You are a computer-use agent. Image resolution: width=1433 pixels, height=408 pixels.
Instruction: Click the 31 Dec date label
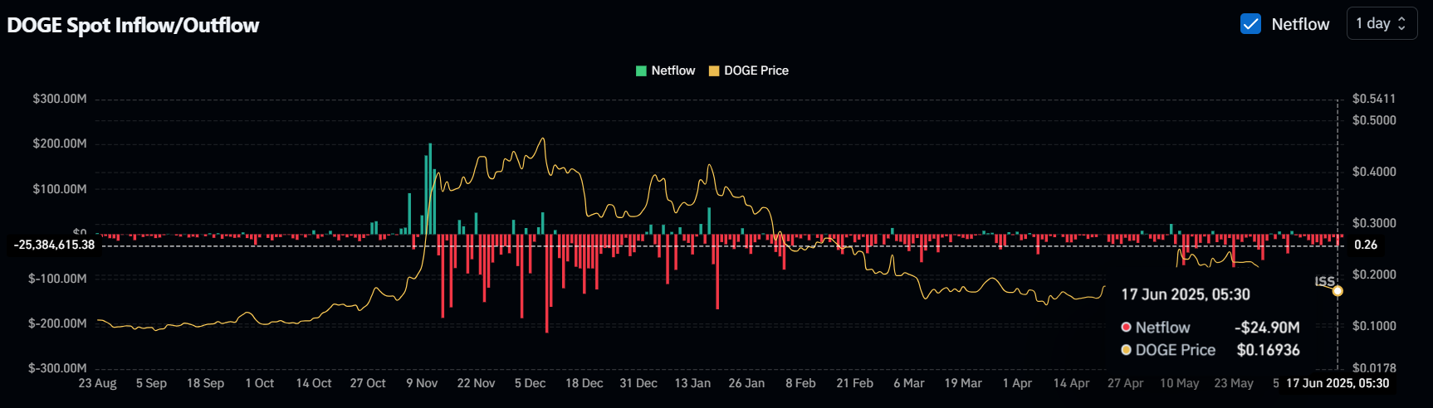(638, 383)
